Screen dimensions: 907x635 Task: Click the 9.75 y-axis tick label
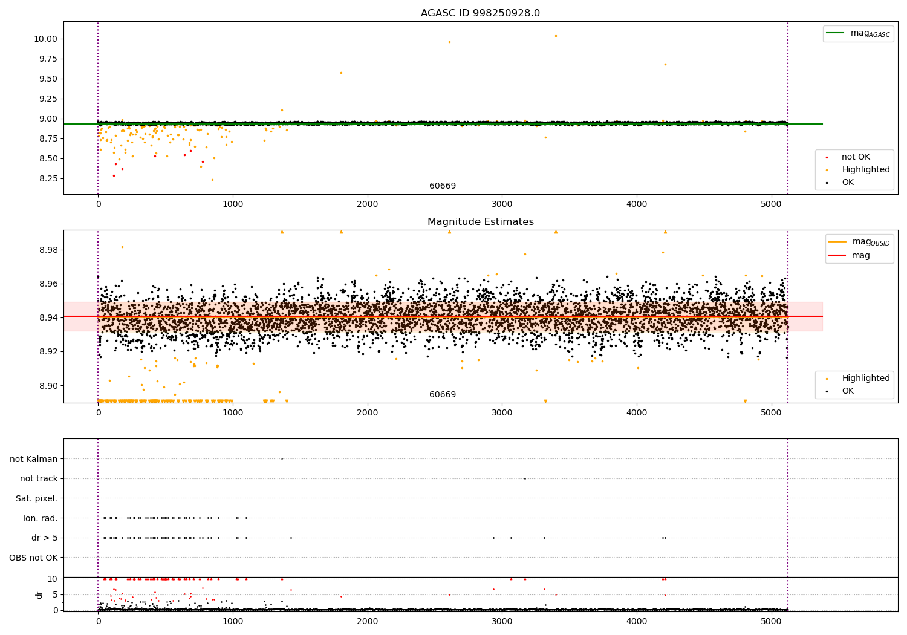[x=48, y=59]
